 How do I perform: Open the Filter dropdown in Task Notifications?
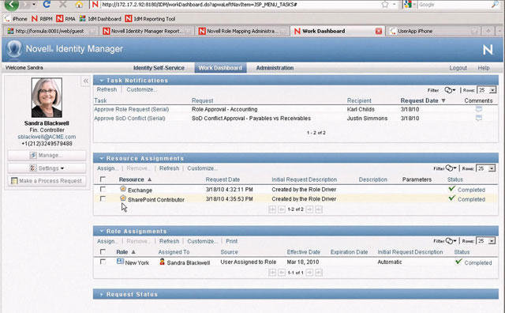[x=450, y=90]
